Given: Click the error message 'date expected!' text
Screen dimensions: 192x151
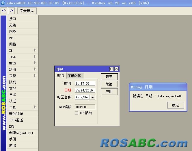Looking at the screenshot, I should pos(169,96).
